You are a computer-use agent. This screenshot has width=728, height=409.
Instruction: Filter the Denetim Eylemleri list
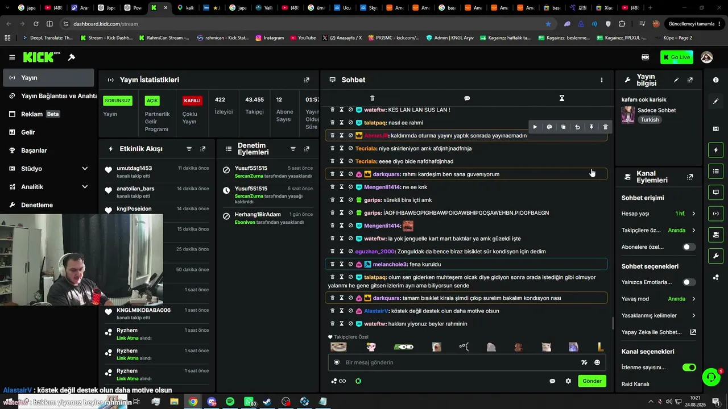click(x=293, y=149)
